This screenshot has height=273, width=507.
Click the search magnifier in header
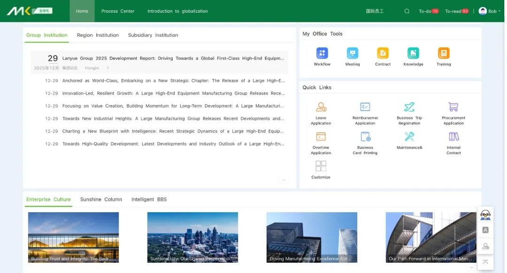tap(407, 11)
